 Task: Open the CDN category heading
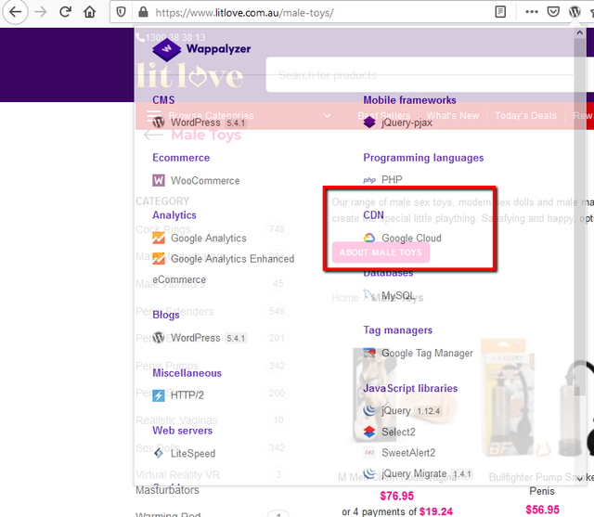[x=373, y=215]
